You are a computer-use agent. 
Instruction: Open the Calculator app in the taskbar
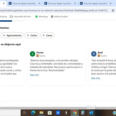(83, 113)
